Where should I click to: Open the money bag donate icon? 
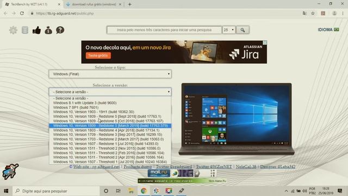48,30
